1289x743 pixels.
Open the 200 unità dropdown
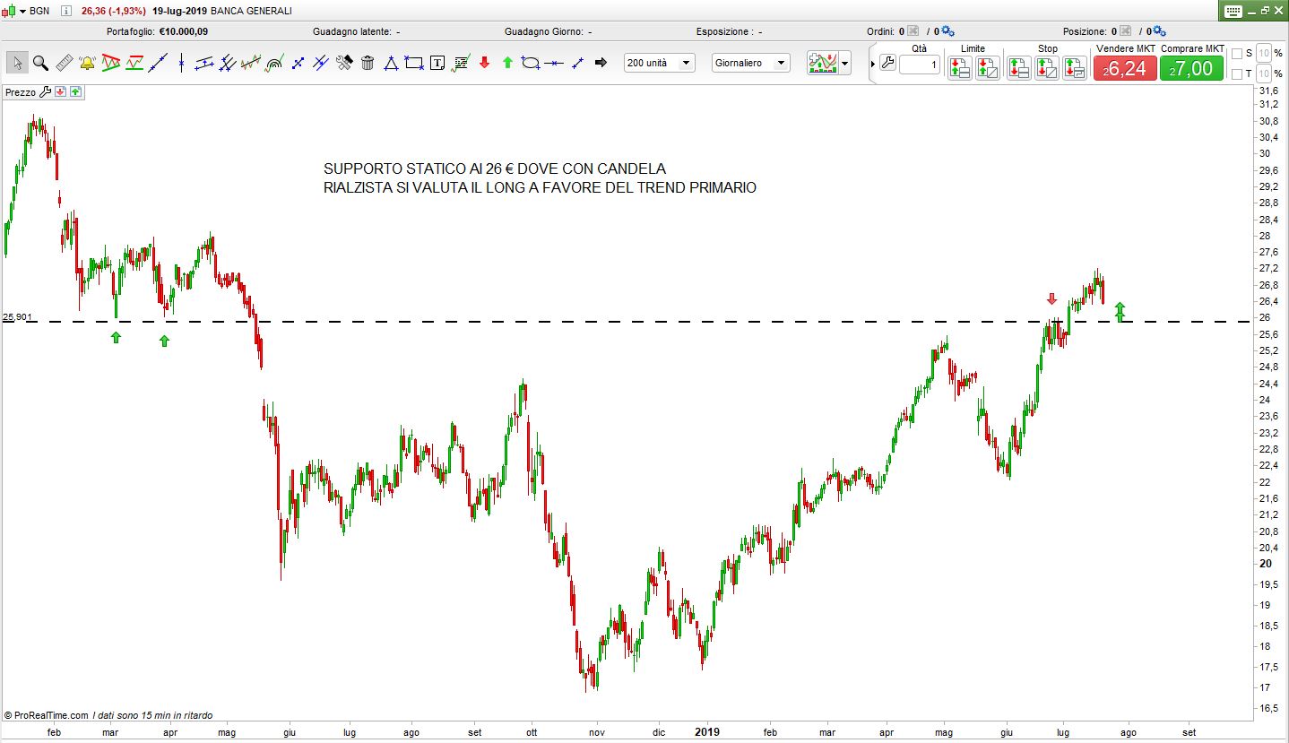660,63
